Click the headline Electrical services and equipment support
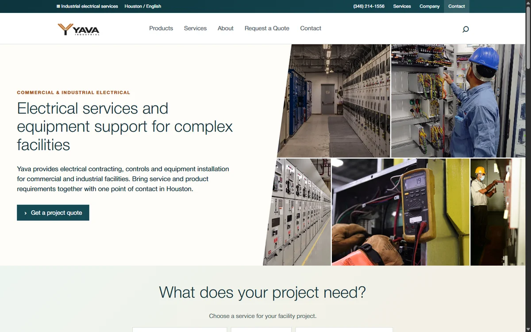The height and width of the screenshot is (332, 531). point(125,127)
